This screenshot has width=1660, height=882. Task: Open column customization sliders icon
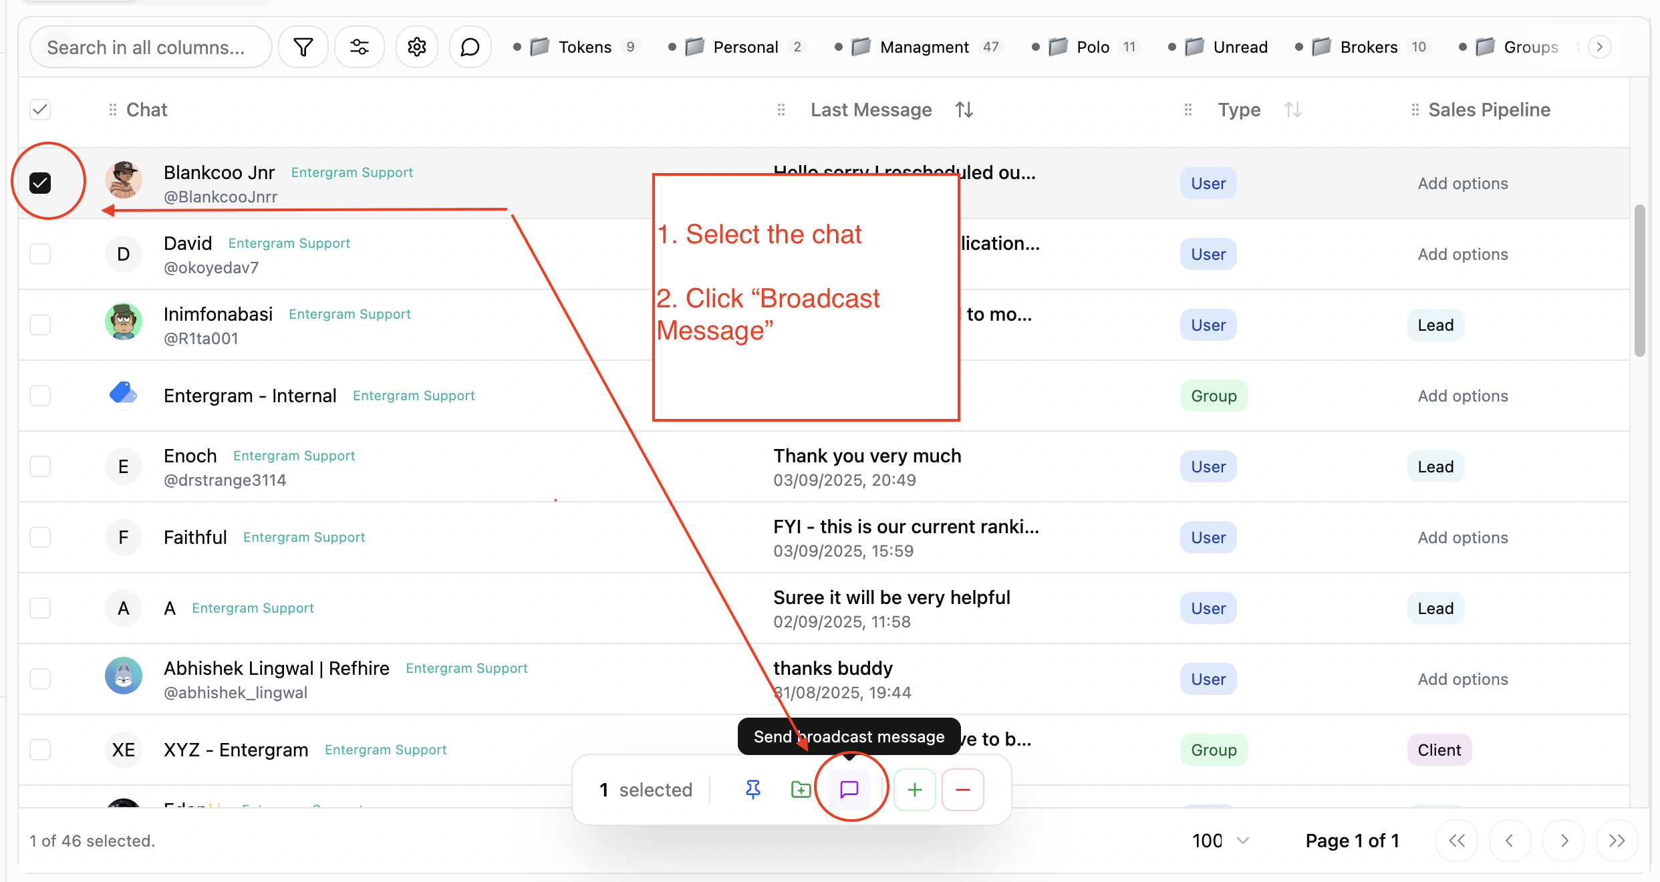coord(360,47)
